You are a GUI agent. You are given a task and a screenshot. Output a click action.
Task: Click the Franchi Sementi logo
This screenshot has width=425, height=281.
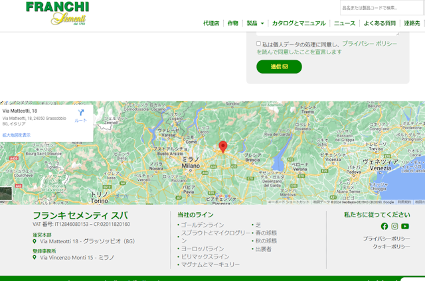(x=58, y=13)
